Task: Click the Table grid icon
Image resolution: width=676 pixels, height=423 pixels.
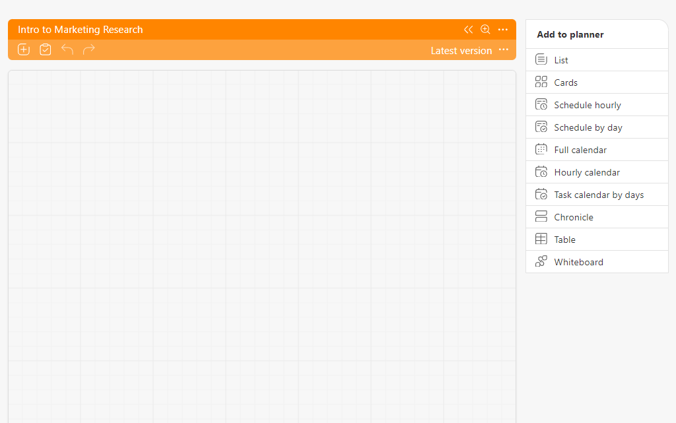Action: coord(541,239)
